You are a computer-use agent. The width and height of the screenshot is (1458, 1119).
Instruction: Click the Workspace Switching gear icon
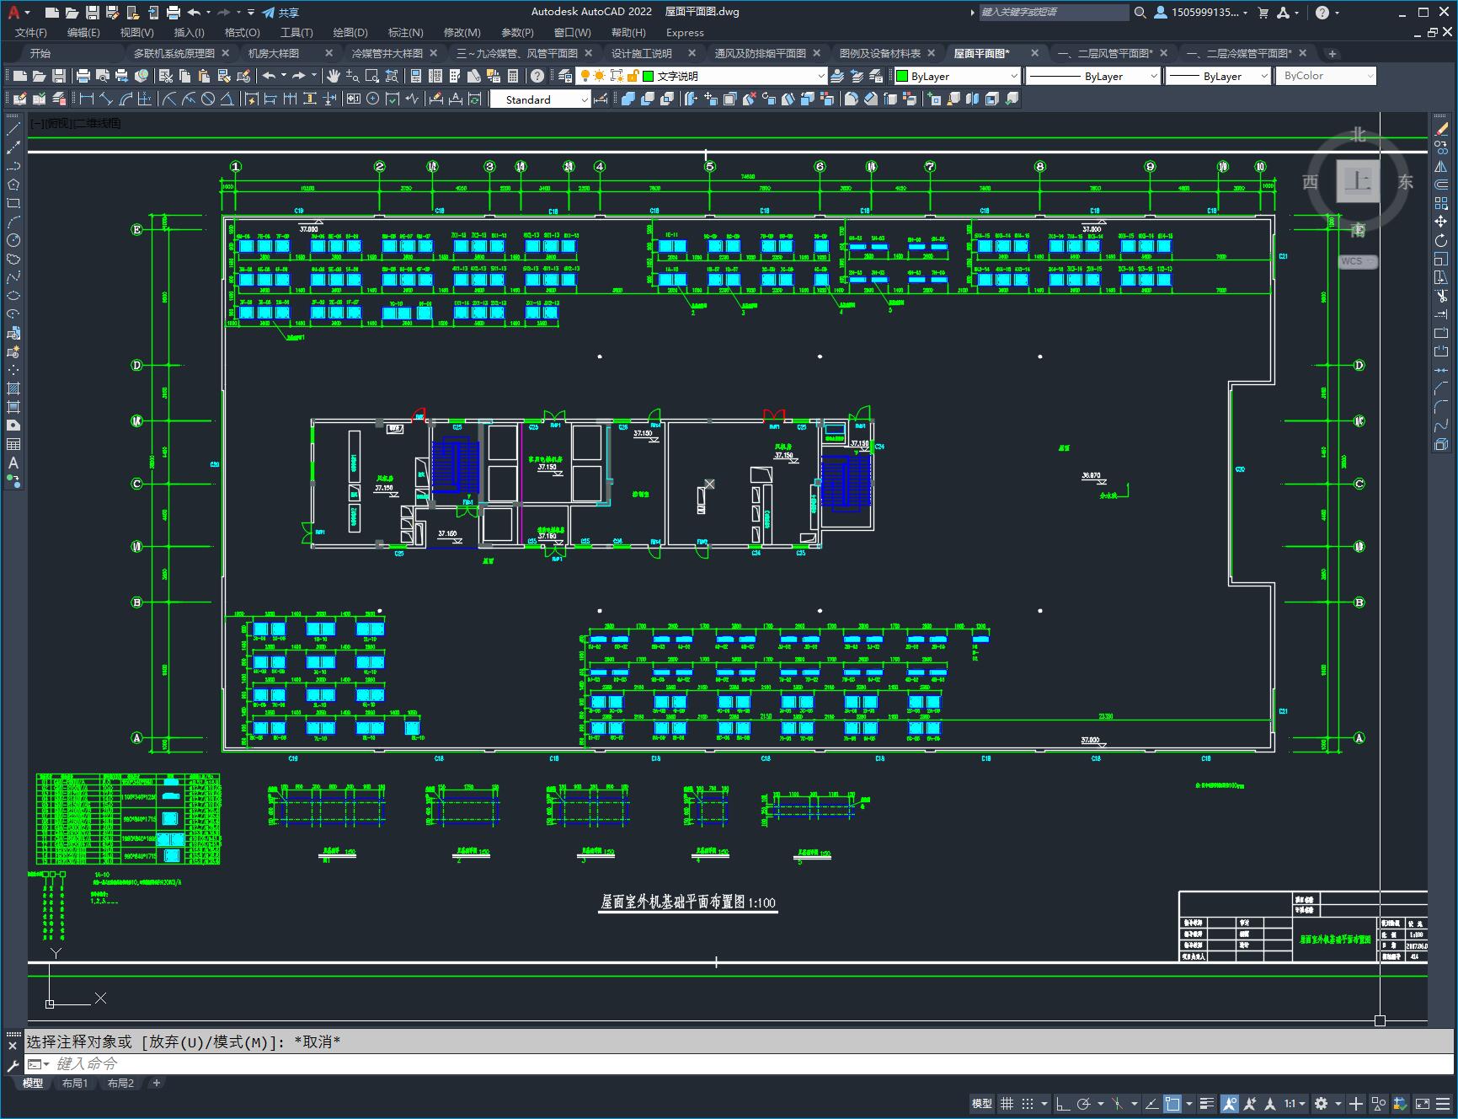point(1321,1103)
